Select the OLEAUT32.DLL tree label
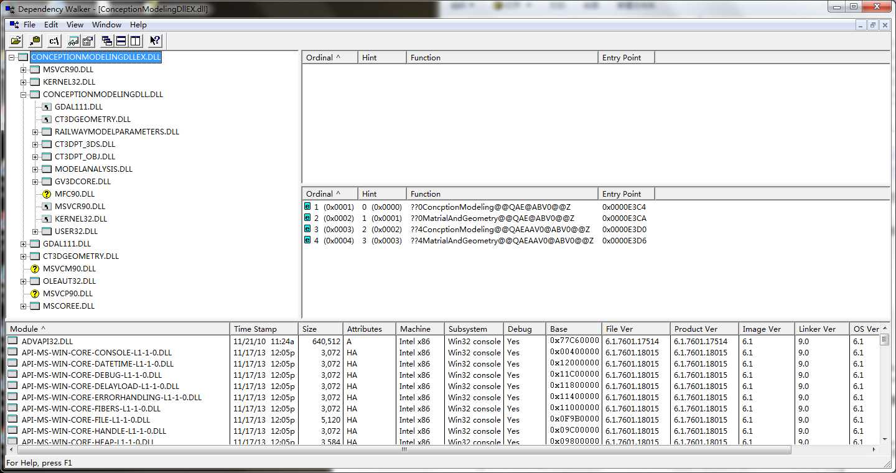 [69, 281]
